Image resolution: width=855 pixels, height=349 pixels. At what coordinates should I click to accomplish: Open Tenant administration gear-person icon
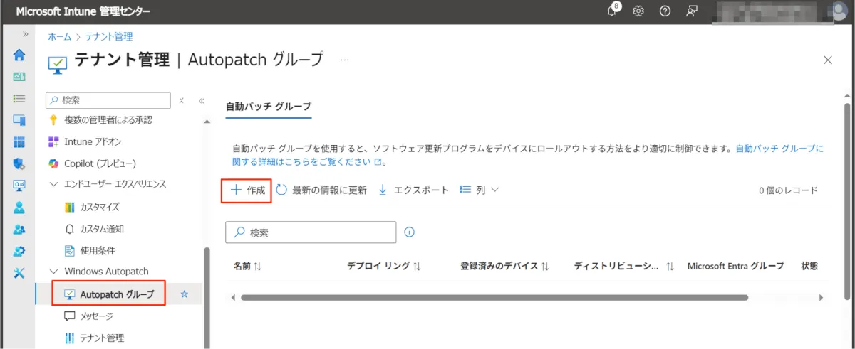(19, 251)
